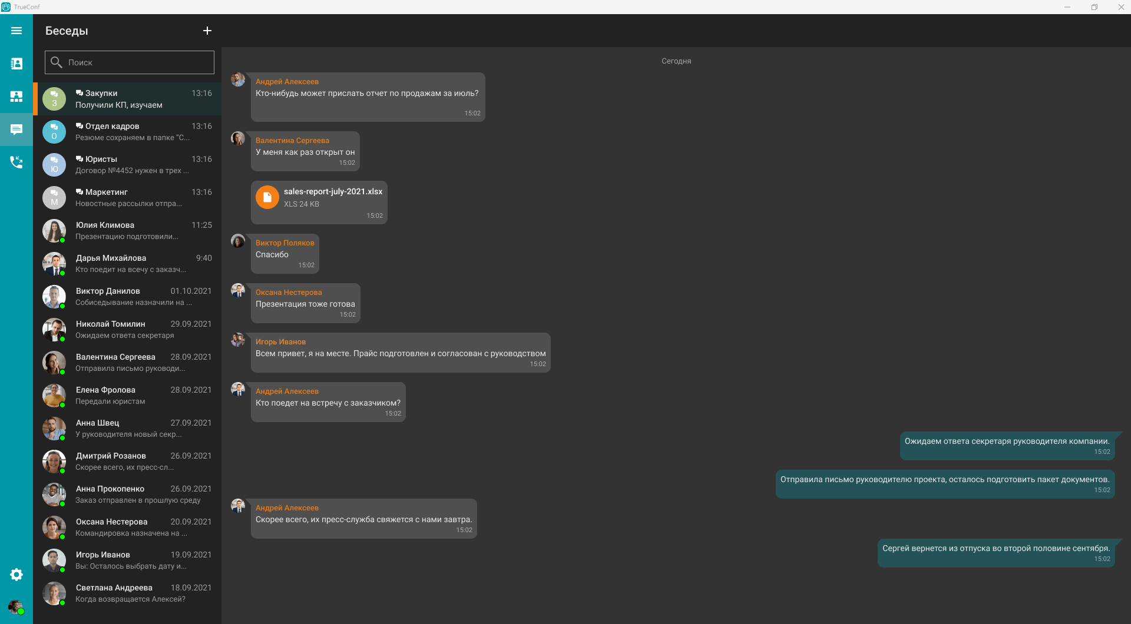
Task: Click the search field in Беседы
Action: 130,62
